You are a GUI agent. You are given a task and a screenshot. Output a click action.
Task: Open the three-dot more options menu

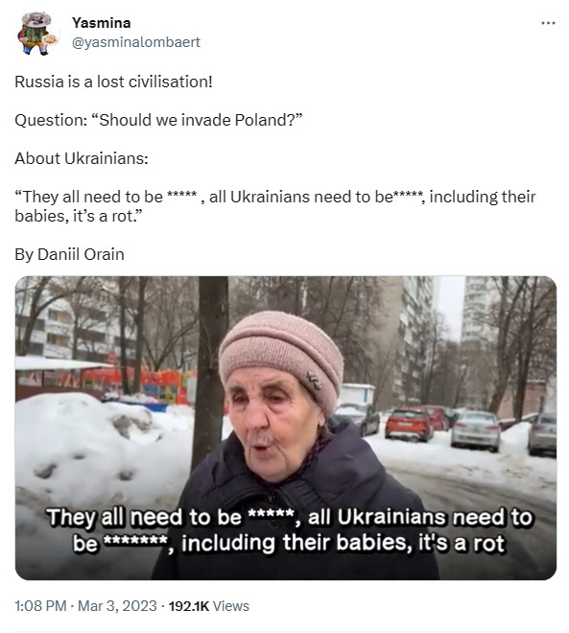pyautogui.click(x=548, y=23)
